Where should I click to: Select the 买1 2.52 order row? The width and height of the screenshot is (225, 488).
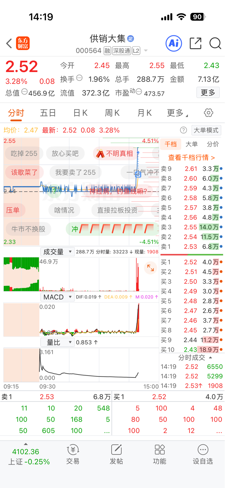click(x=192, y=262)
